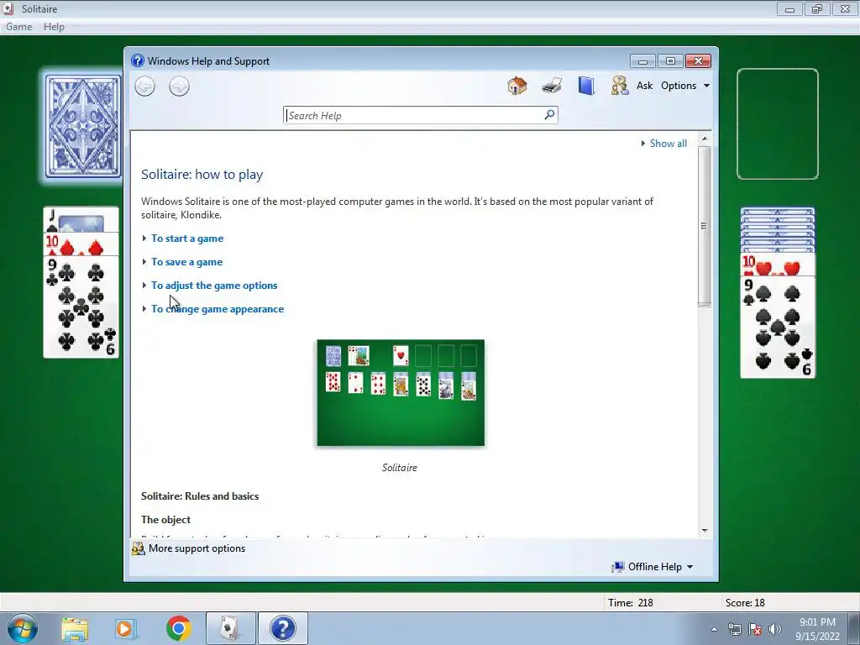Open Google Chrome from taskbar
This screenshot has width=860, height=645.
click(x=178, y=628)
